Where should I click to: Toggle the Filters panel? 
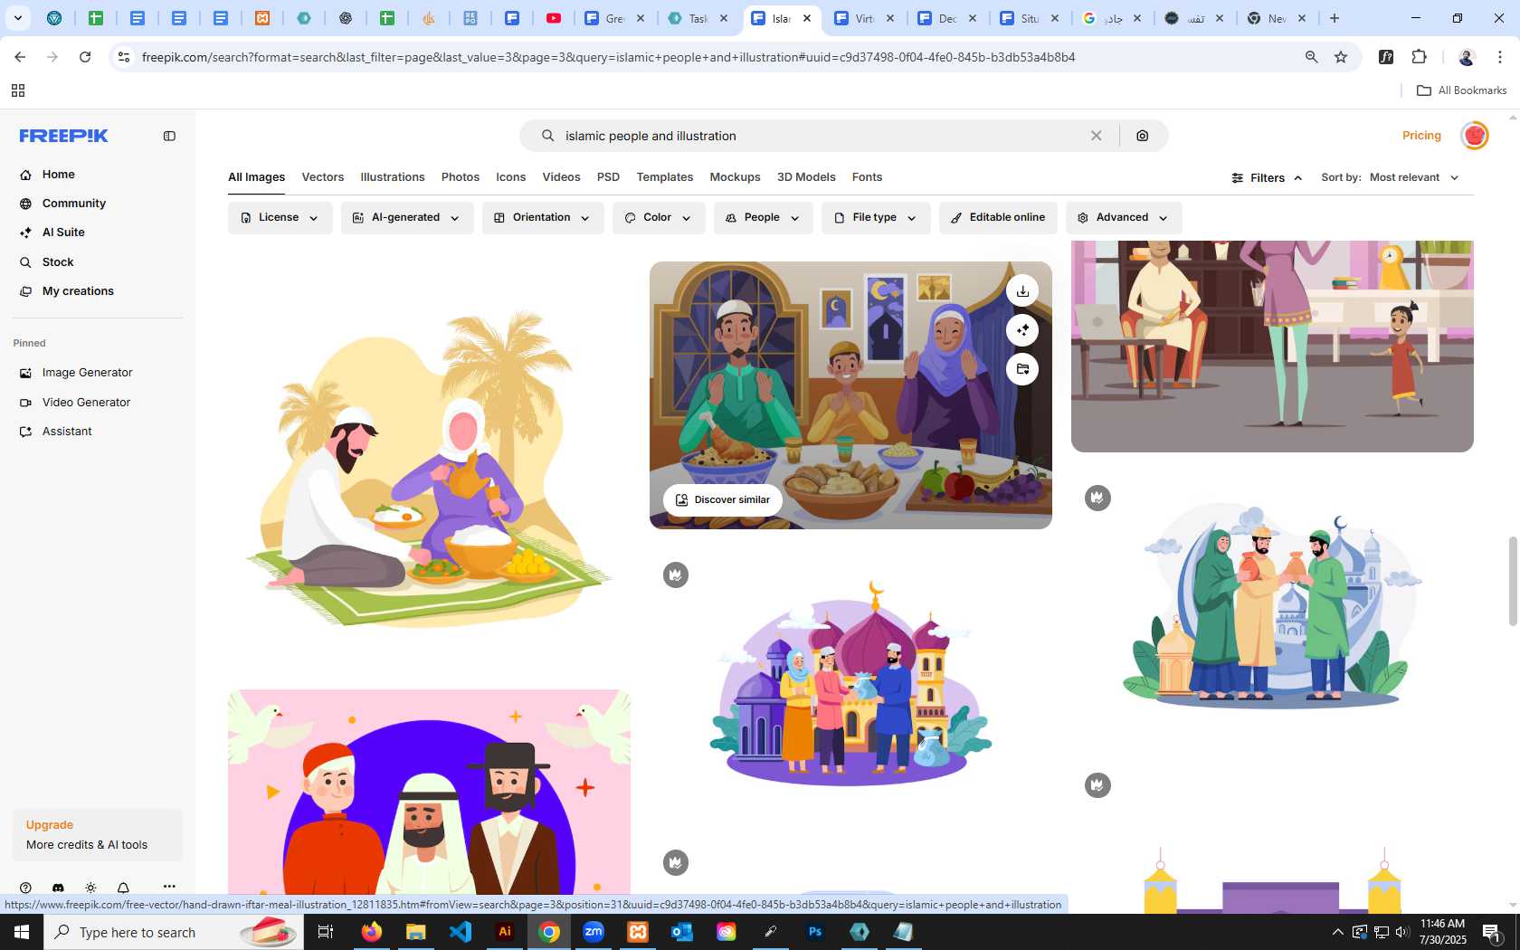tap(1267, 177)
